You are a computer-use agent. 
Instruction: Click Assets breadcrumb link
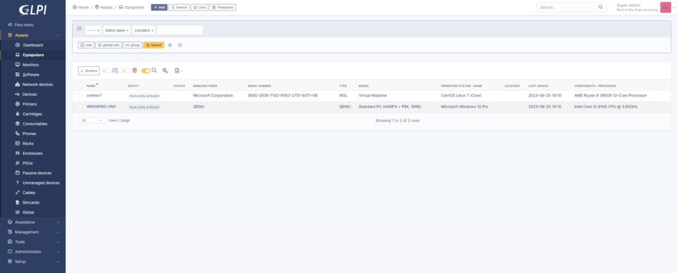(x=104, y=7)
